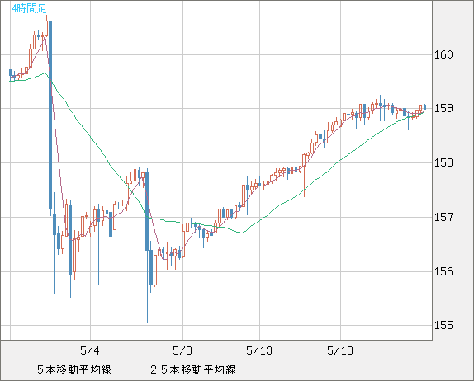
Task: Select the 158 price axis label
Action: click(x=443, y=162)
